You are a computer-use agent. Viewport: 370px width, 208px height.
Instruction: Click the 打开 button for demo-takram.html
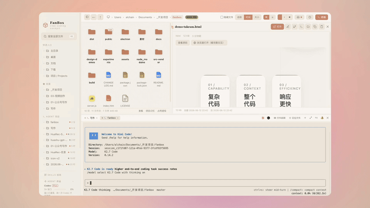coord(277,27)
